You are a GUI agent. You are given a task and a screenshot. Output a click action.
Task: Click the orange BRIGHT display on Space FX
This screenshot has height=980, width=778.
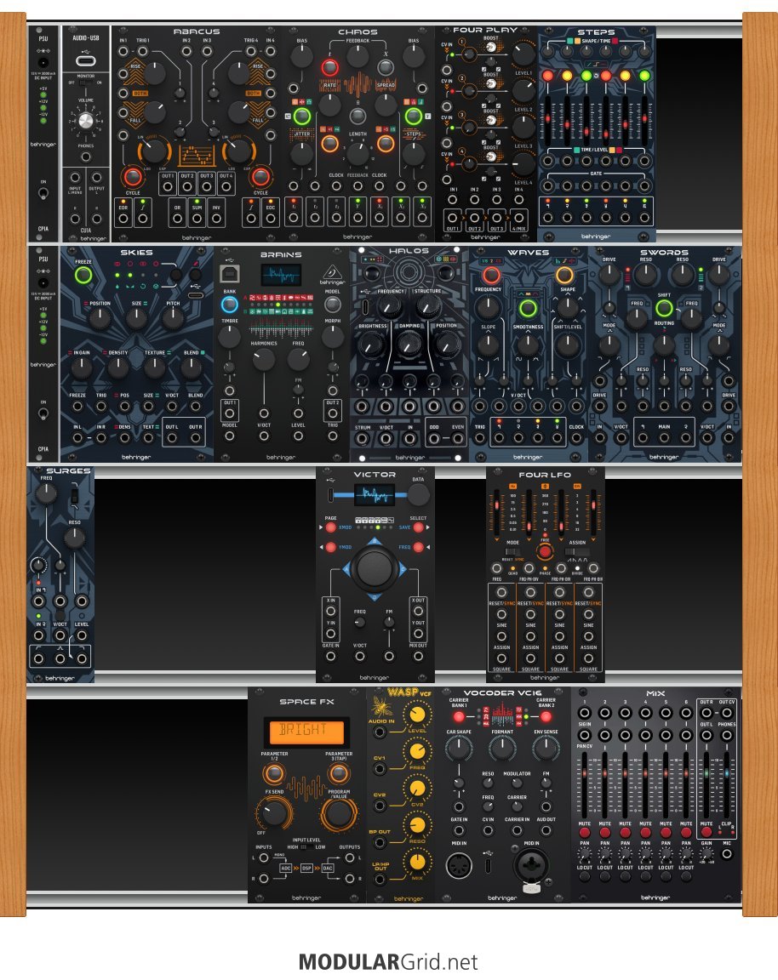tap(306, 731)
